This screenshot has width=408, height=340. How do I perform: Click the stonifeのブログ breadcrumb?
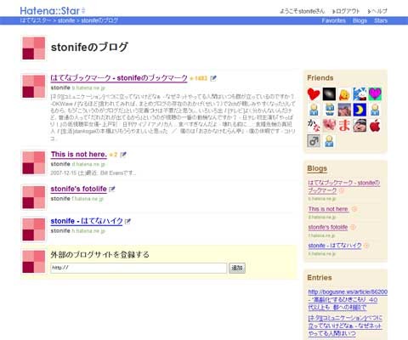[99, 20]
